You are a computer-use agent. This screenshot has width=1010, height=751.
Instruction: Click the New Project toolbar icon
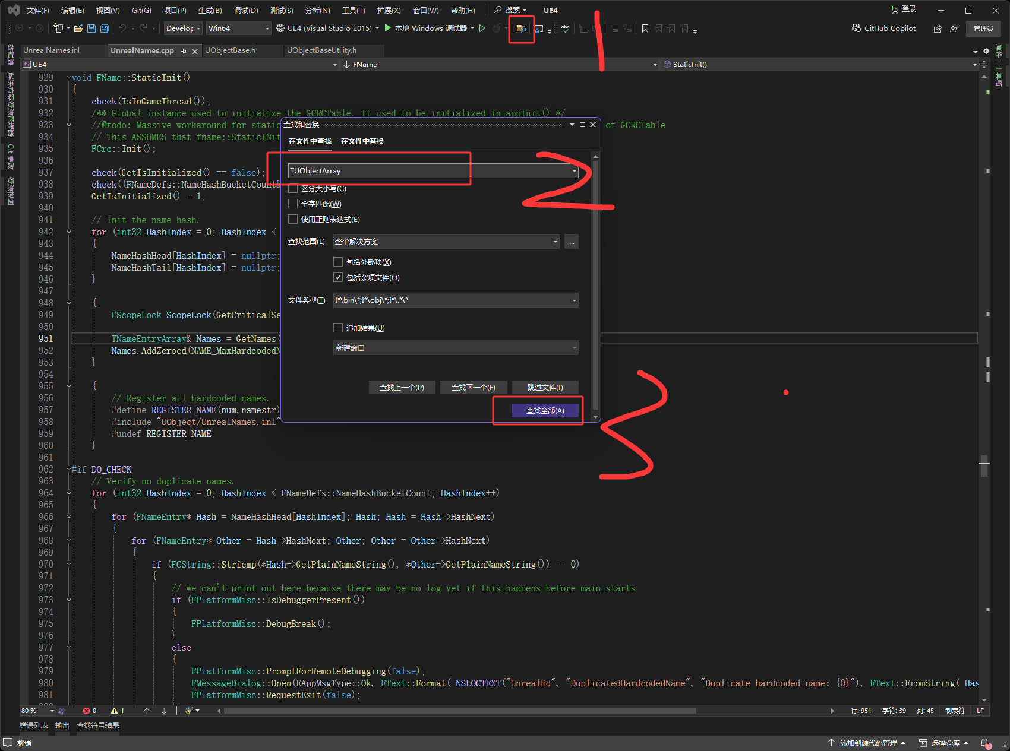tap(58, 28)
